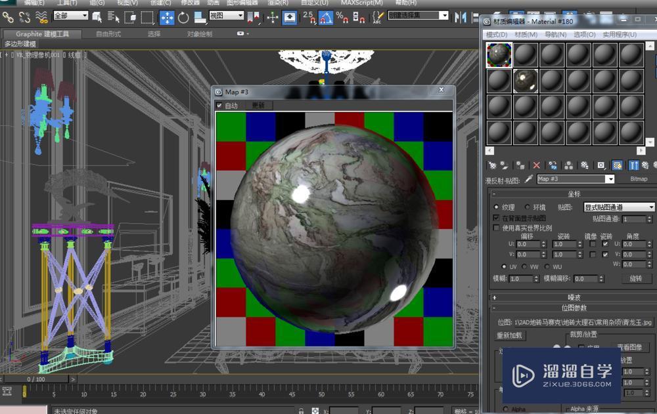Viewport: 657px width, 414px height.
Task: Enable the 使用真实世界比例 checkbox
Action: tap(496, 228)
